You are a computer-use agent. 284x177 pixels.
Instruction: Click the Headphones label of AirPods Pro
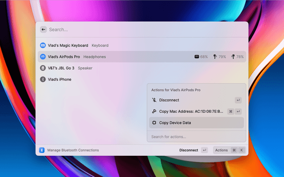[x=95, y=57]
